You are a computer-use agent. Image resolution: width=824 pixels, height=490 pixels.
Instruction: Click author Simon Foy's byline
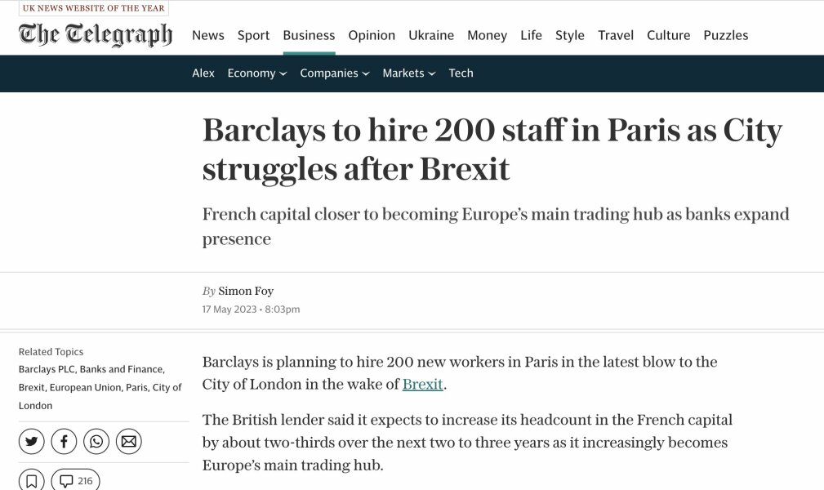pos(246,291)
